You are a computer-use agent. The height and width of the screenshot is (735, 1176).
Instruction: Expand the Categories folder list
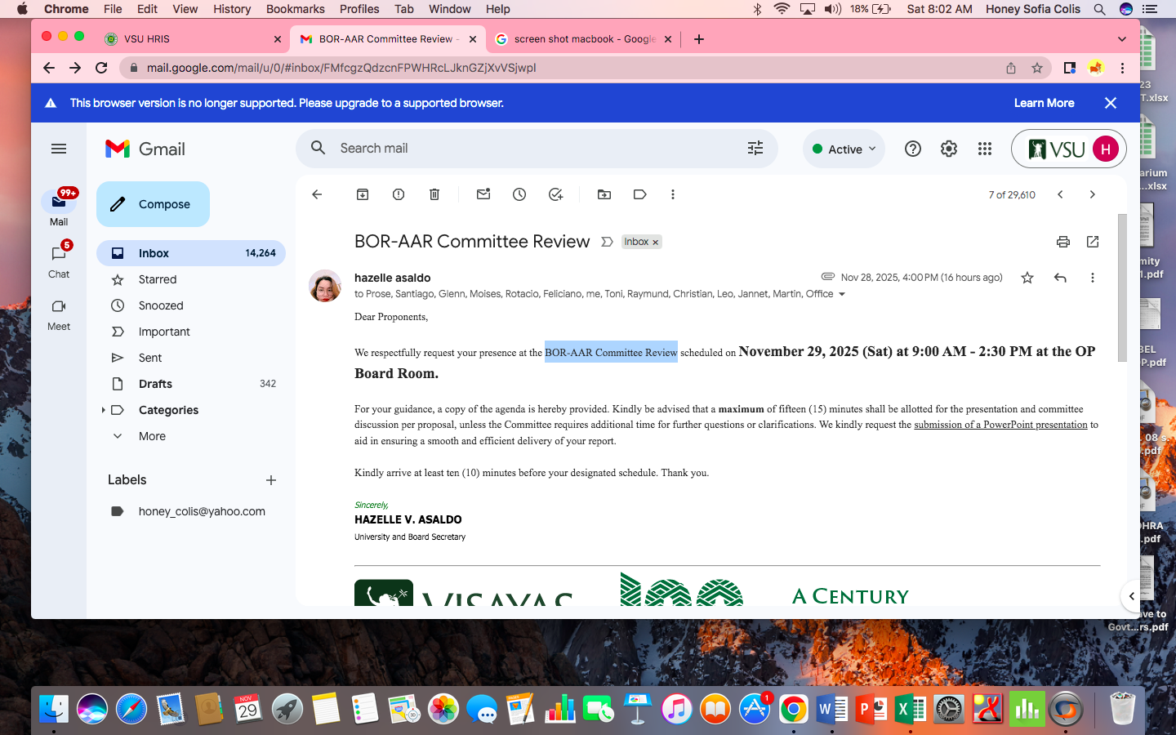click(103, 410)
